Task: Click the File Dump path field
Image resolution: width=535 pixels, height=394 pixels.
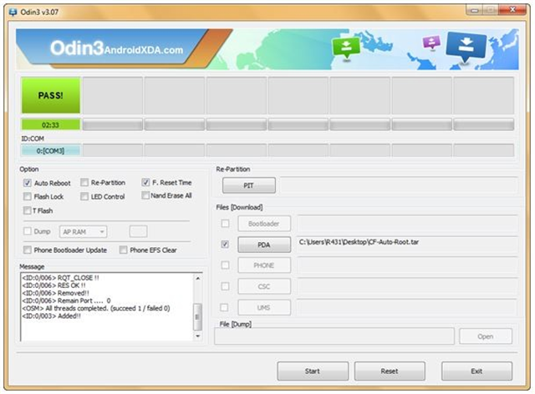Action: point(334,336)
